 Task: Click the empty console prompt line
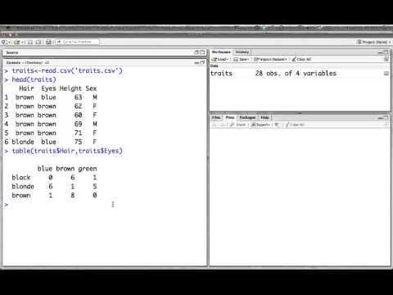coord(104,205)
